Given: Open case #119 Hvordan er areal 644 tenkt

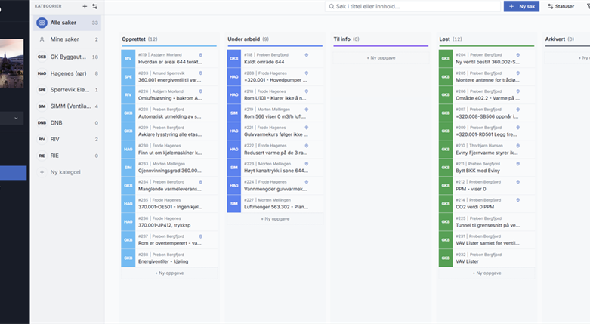Looking at the screenshot, I should (x=169, y=58).
